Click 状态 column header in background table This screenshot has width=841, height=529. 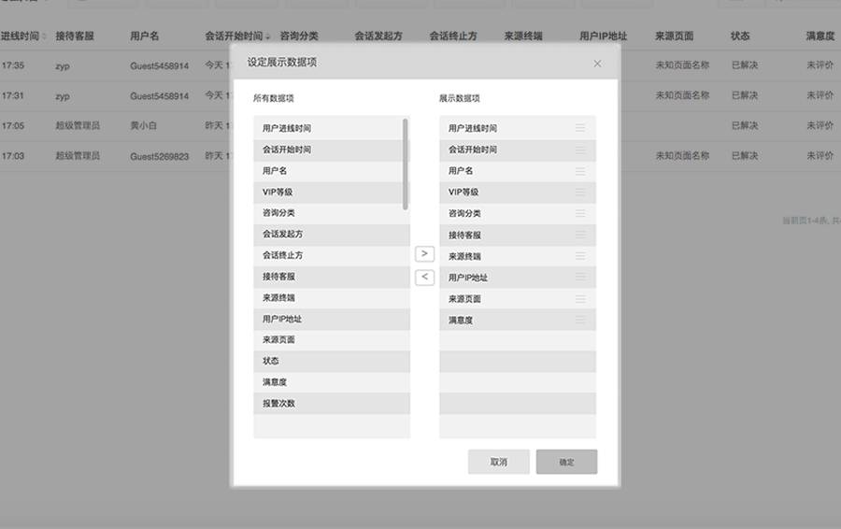(x=740, y=36)
